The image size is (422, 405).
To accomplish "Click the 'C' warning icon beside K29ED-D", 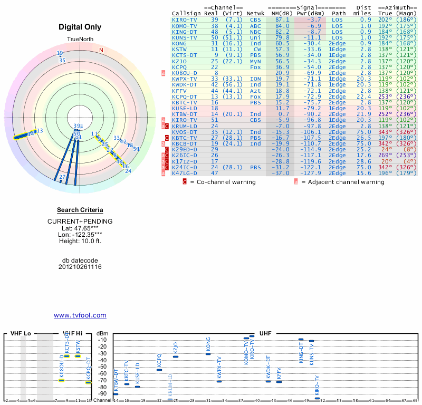I will pos(167,150).
